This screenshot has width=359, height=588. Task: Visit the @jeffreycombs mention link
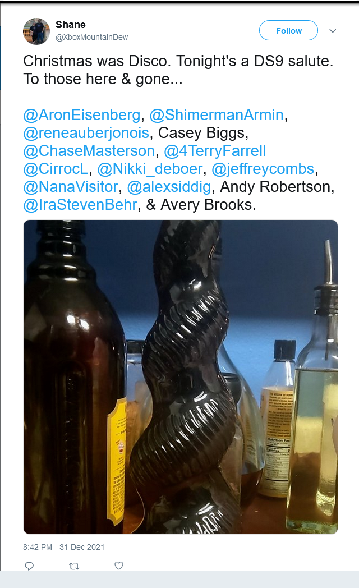click(263, 169)
